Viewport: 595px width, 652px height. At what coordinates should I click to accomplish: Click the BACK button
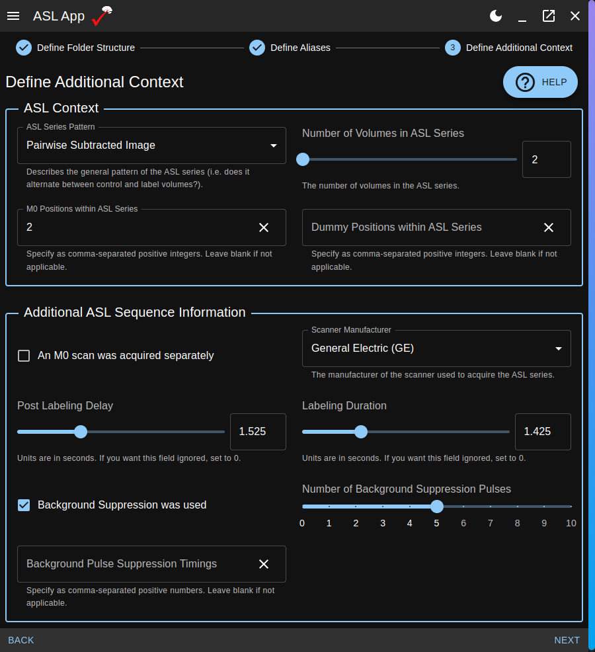point(20,640)
